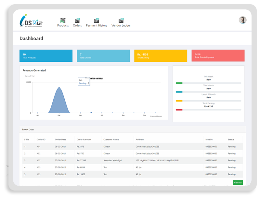Viewport: 260px width, 199px height.
Task: Click the Pending status of order #77
Action: point(232,161)
